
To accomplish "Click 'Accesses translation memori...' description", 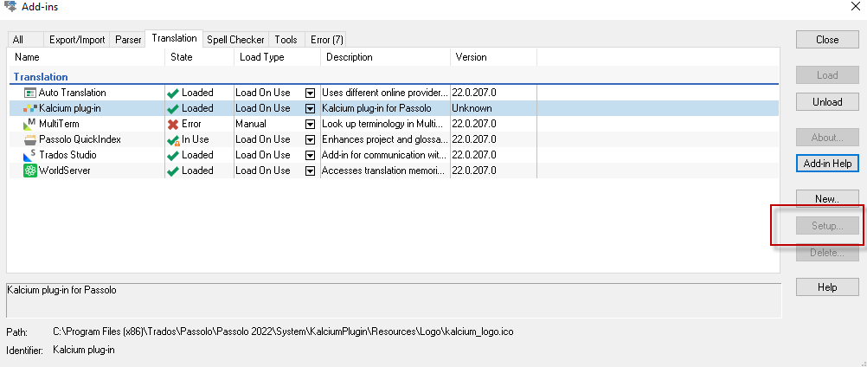I will click(385, 171).
